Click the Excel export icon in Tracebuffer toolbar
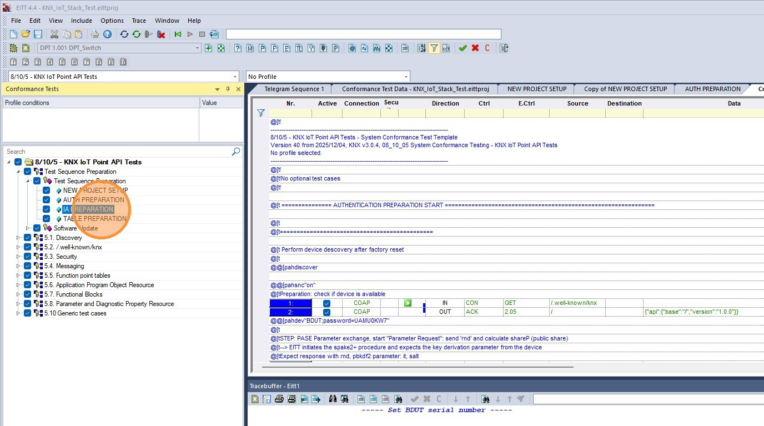This screenshot has height=426, width=764. (x=255, y=399)
